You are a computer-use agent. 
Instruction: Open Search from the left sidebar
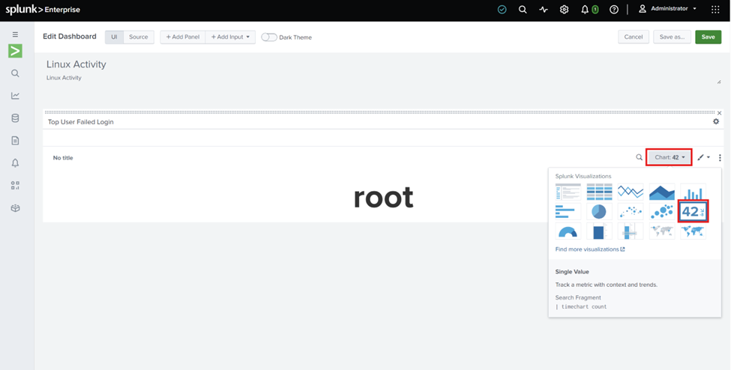(16, 73)
